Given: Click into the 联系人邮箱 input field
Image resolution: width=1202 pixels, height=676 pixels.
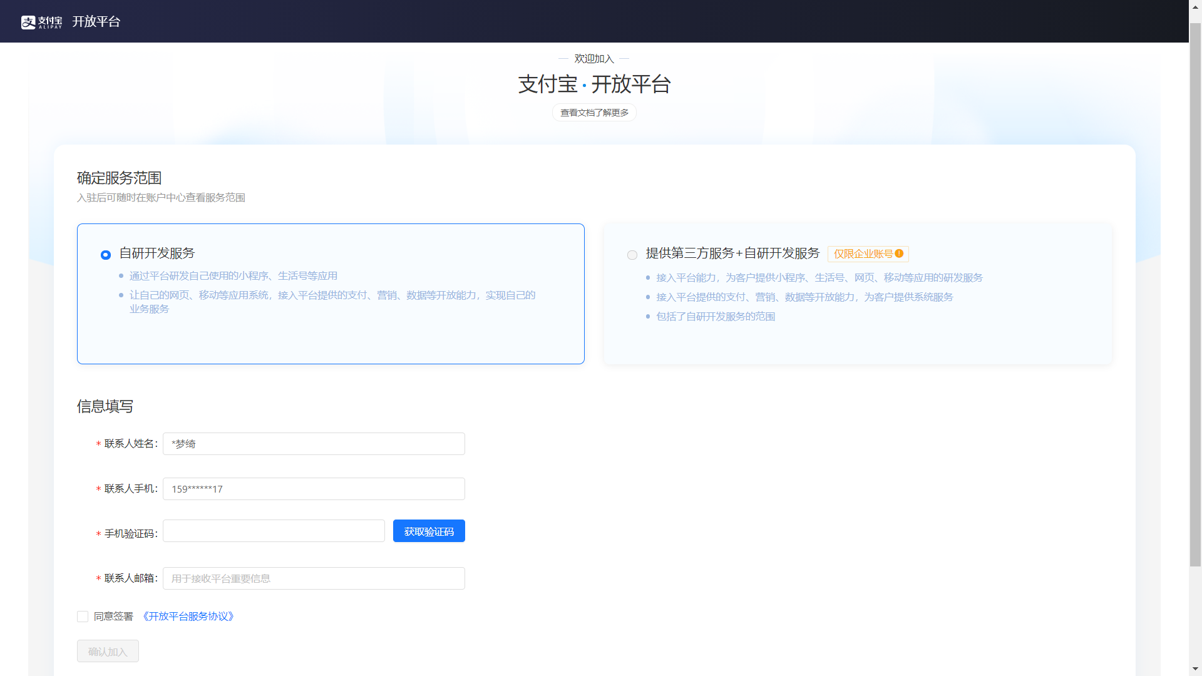Looking at the screenshot, I should tap(314, 578).
